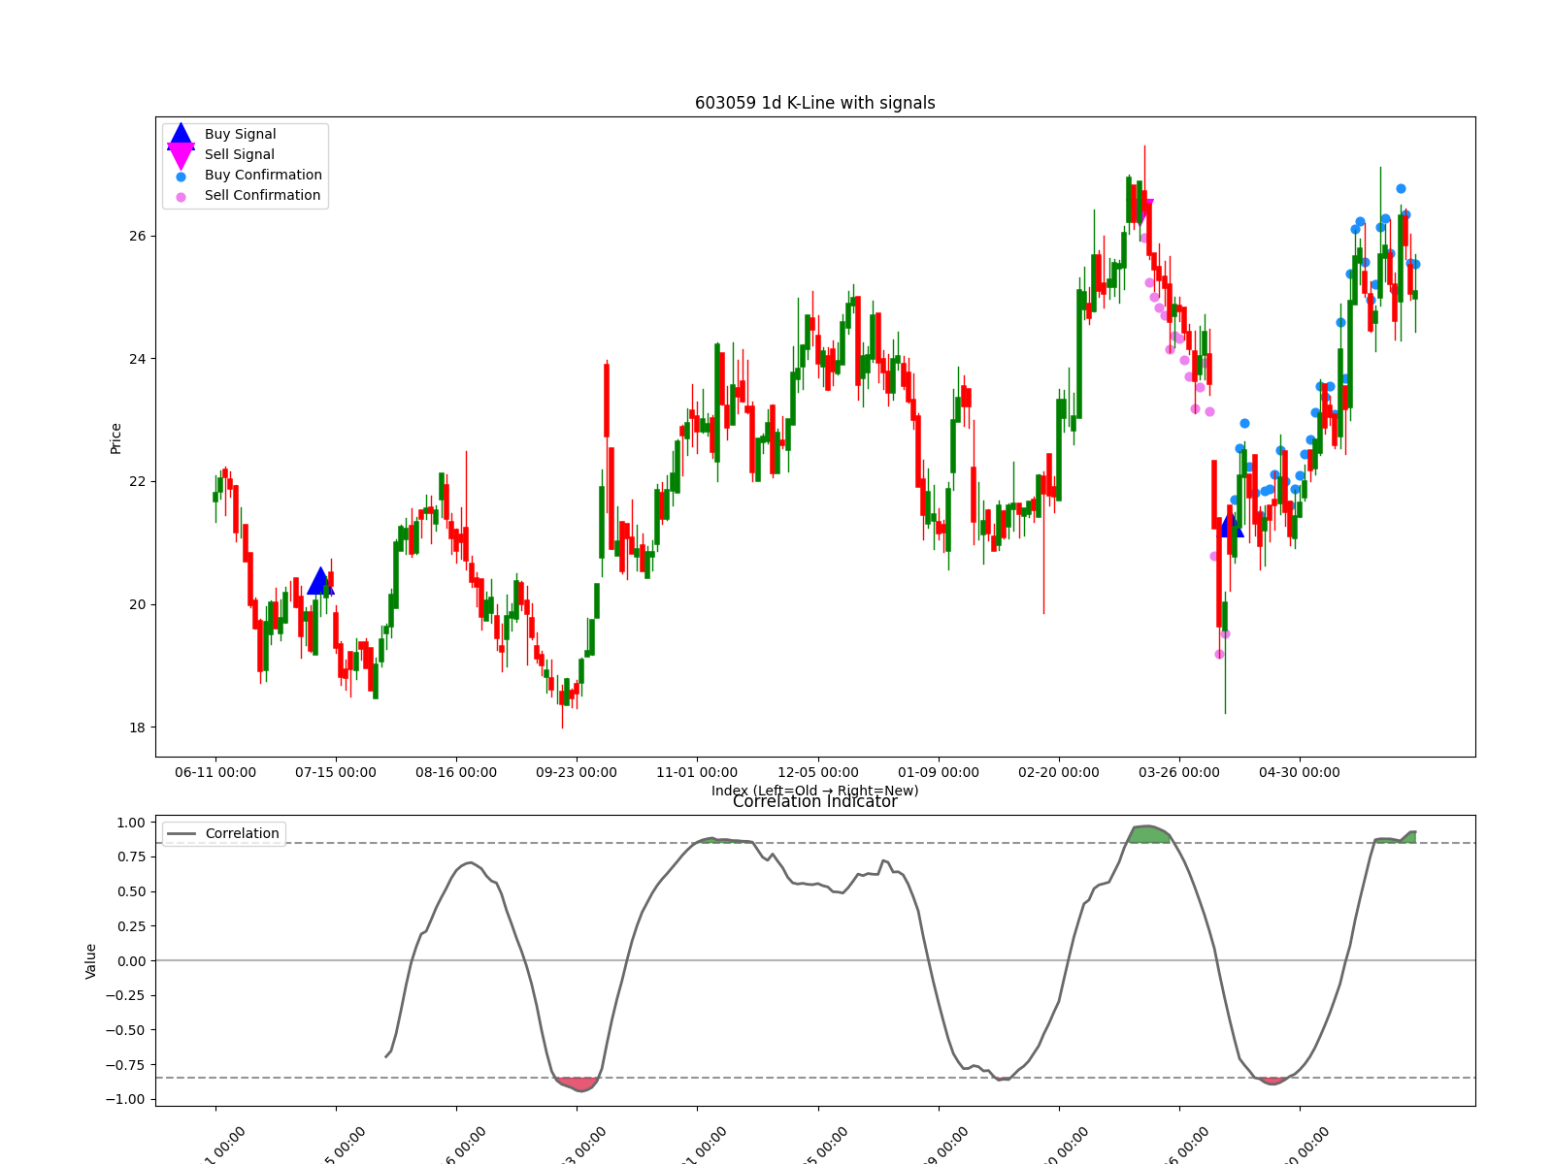
Task: Click the '01-09 00:00' date tick label
Action: click(939, 773)
